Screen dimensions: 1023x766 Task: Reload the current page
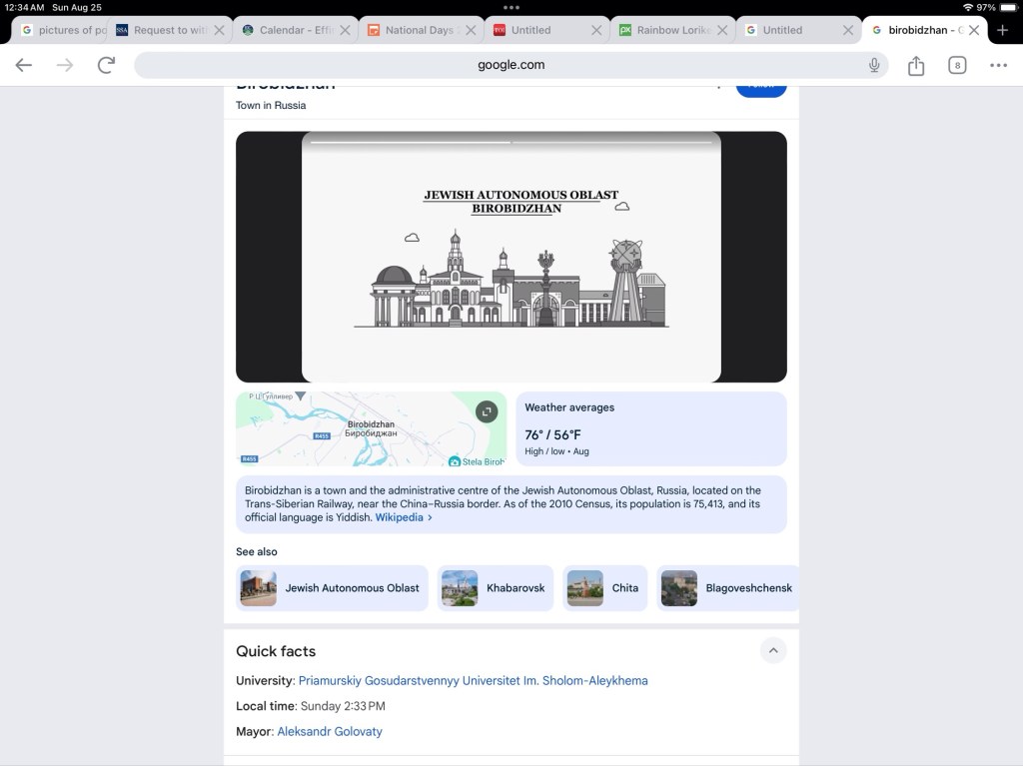[106, 65]
